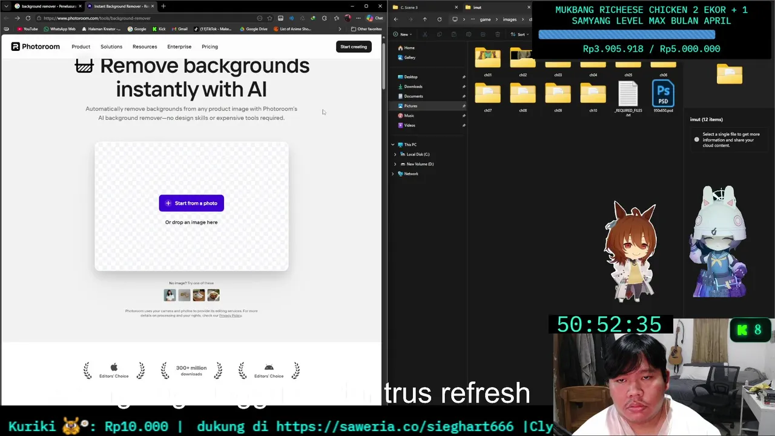This screenshot has height=436, width=775.
Task: Select the ch01 folder
Action: tap(488, 61)
